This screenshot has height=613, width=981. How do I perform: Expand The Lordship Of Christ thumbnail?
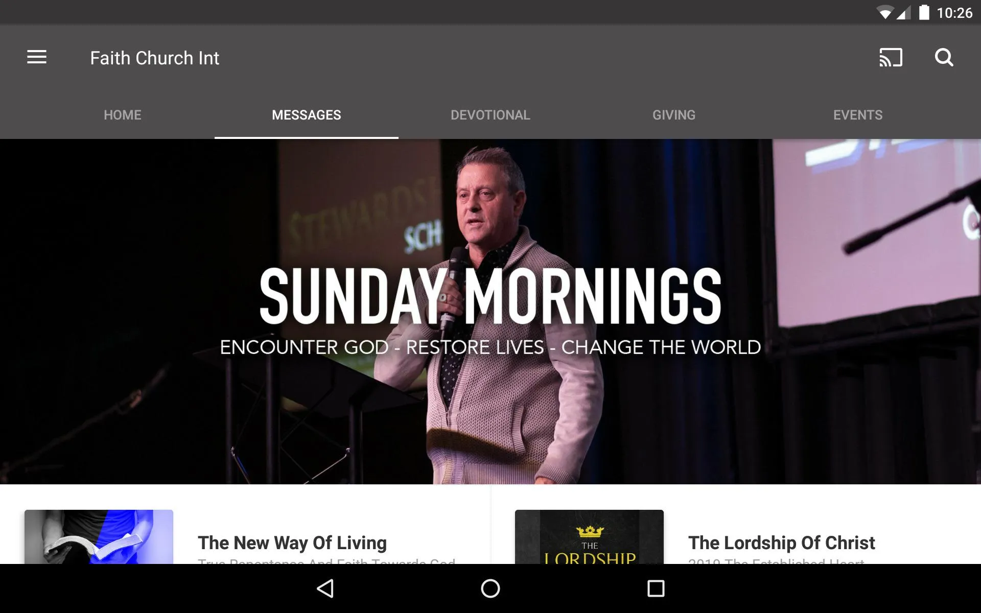(x=588, y=537)
